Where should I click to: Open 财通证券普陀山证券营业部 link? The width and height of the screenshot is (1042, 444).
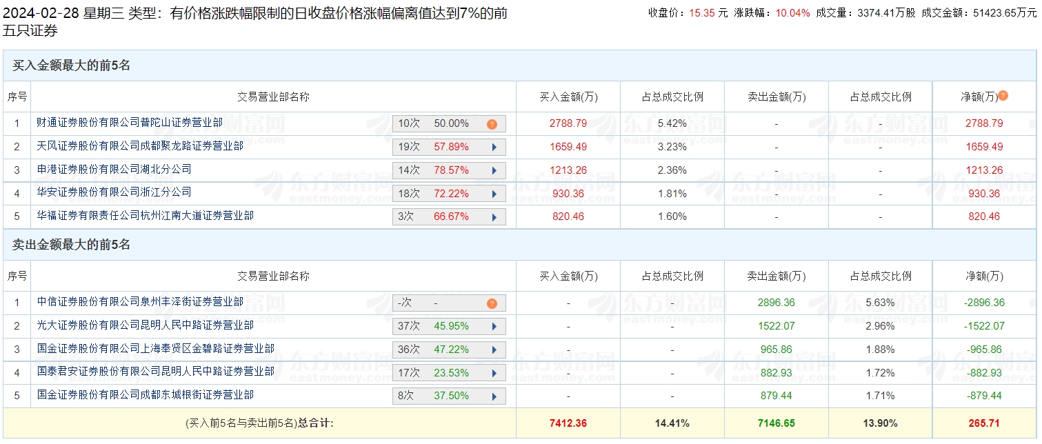click(130, 123)
